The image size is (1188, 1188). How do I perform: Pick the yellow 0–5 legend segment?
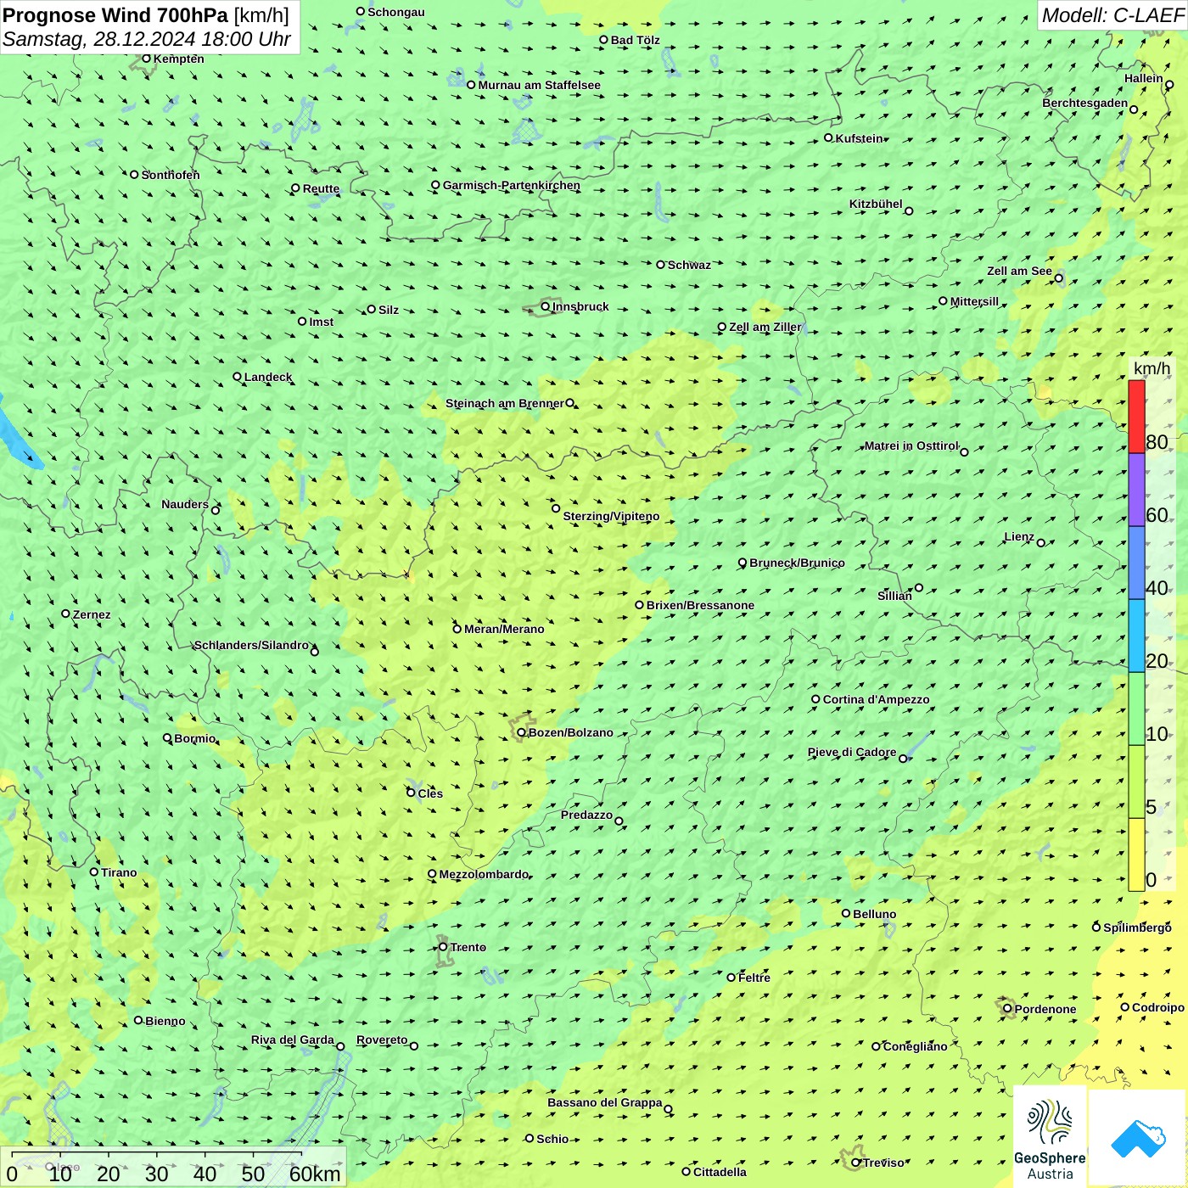[x=1136, y=855]
